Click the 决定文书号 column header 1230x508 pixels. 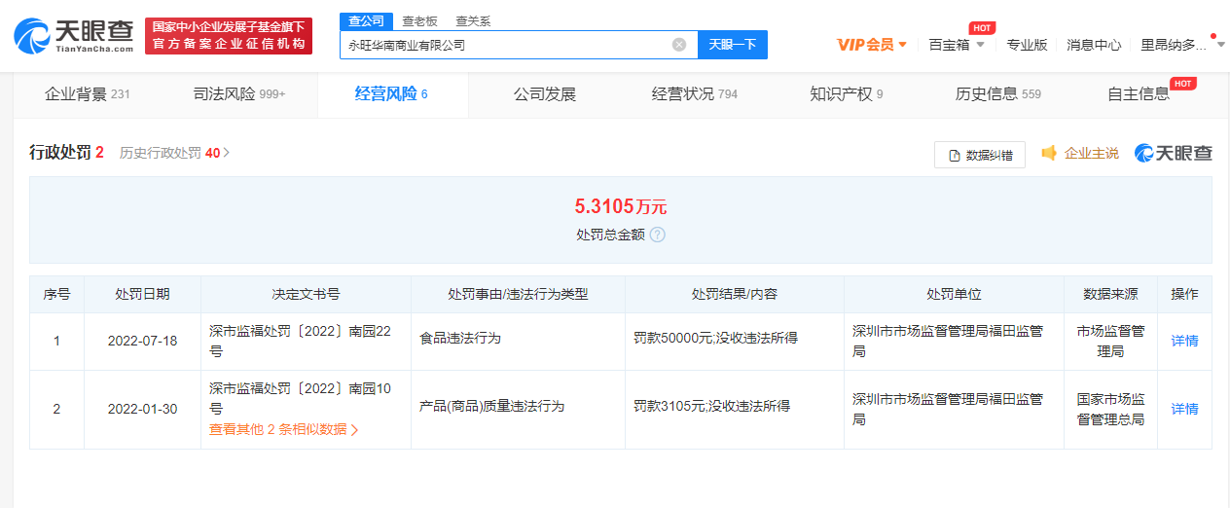coord(306,294)
